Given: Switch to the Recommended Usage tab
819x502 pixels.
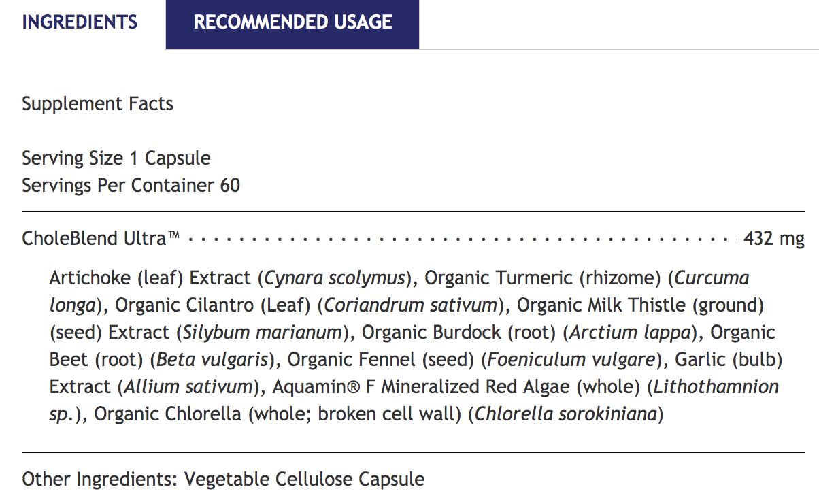Looking at the screenshot, I should click(x=292, y=22).
